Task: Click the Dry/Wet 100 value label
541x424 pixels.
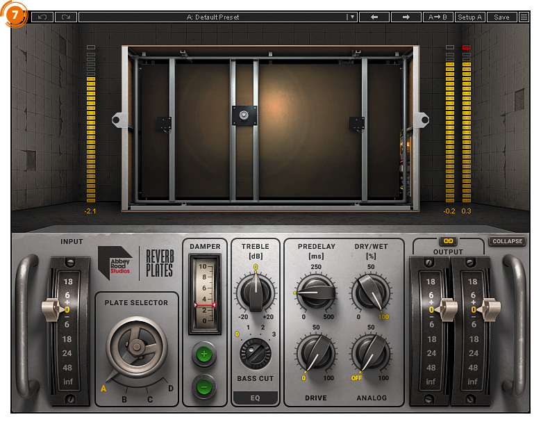Action: (x=383, y=317)
